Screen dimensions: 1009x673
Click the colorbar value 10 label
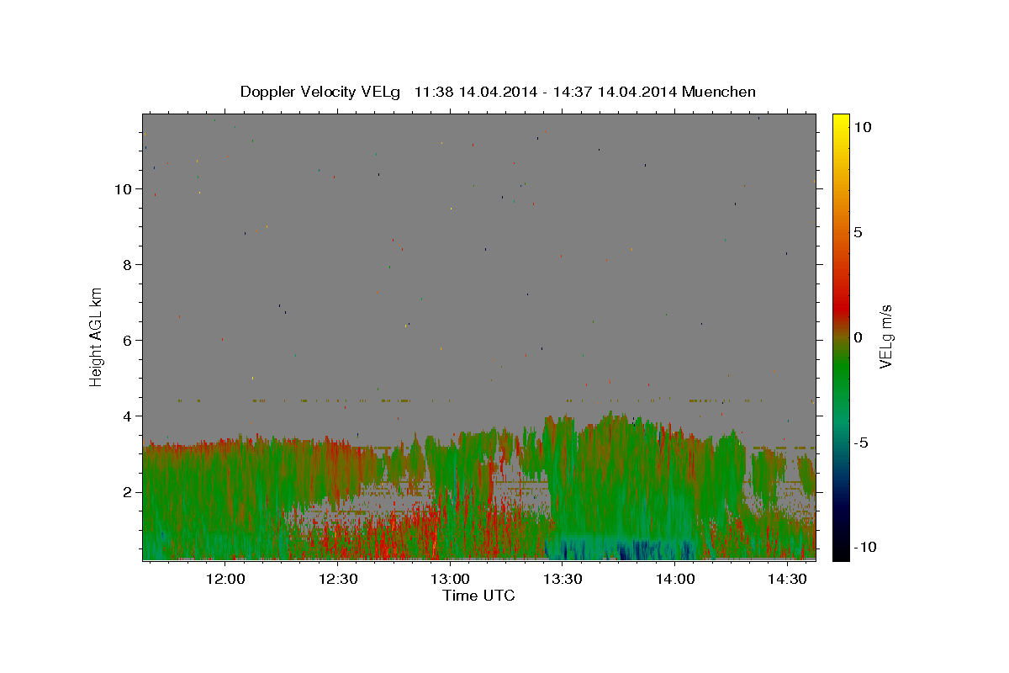pos(862,127)
